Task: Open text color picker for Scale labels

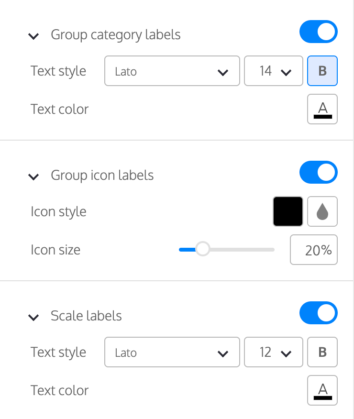Action: coord(322,390)
